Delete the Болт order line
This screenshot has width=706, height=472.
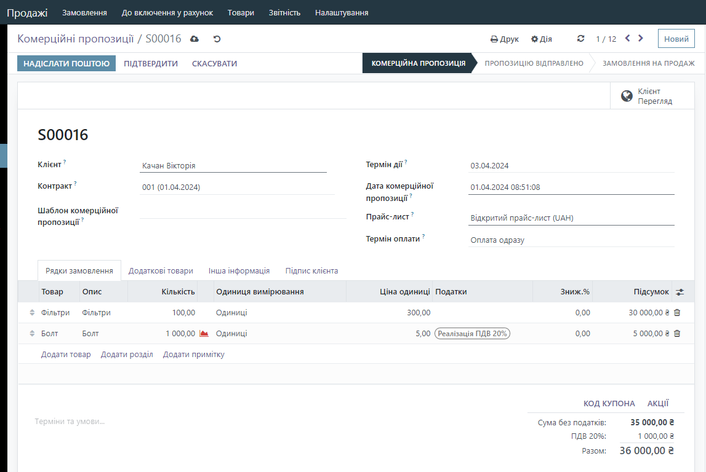pos(677,334)
